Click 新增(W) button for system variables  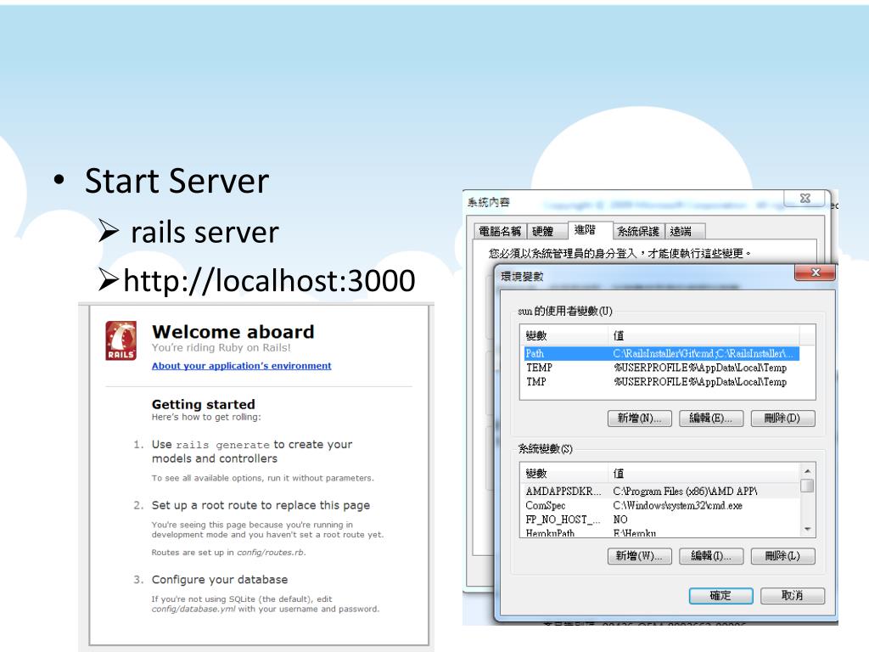pos(640,555)
